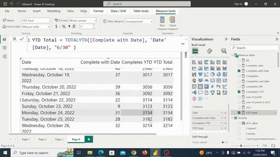280x157 pixels.
Task: Switch to Data / Drill tab
Action: (119, 11)
